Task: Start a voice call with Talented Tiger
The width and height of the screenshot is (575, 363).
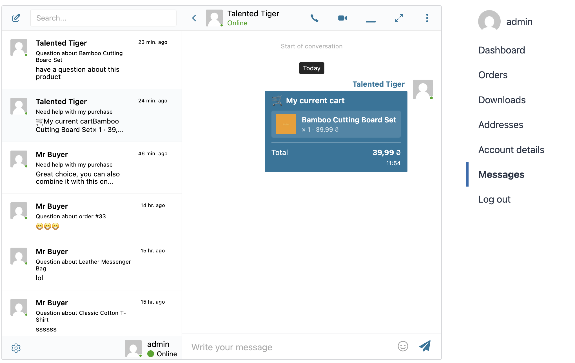Action: (x=314, y=18)
